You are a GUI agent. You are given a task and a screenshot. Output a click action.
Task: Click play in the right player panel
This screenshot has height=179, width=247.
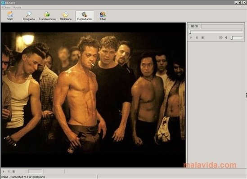click(191, 38)
